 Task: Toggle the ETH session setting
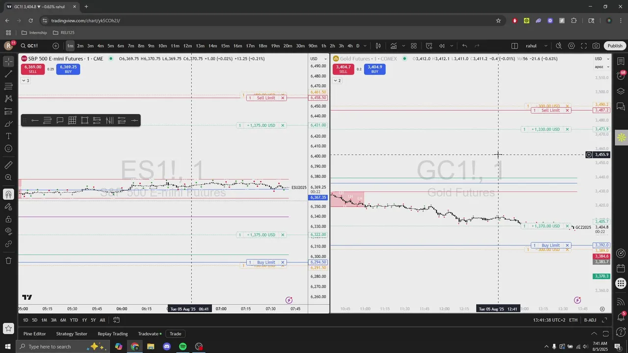coord(573,320)
